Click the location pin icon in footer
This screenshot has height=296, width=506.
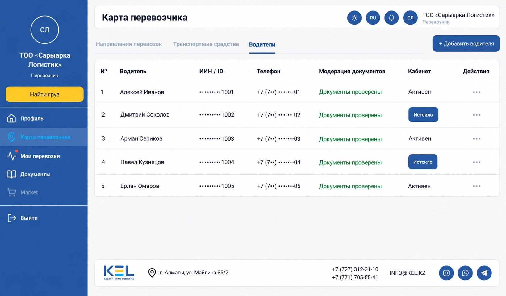pos(152,273)
